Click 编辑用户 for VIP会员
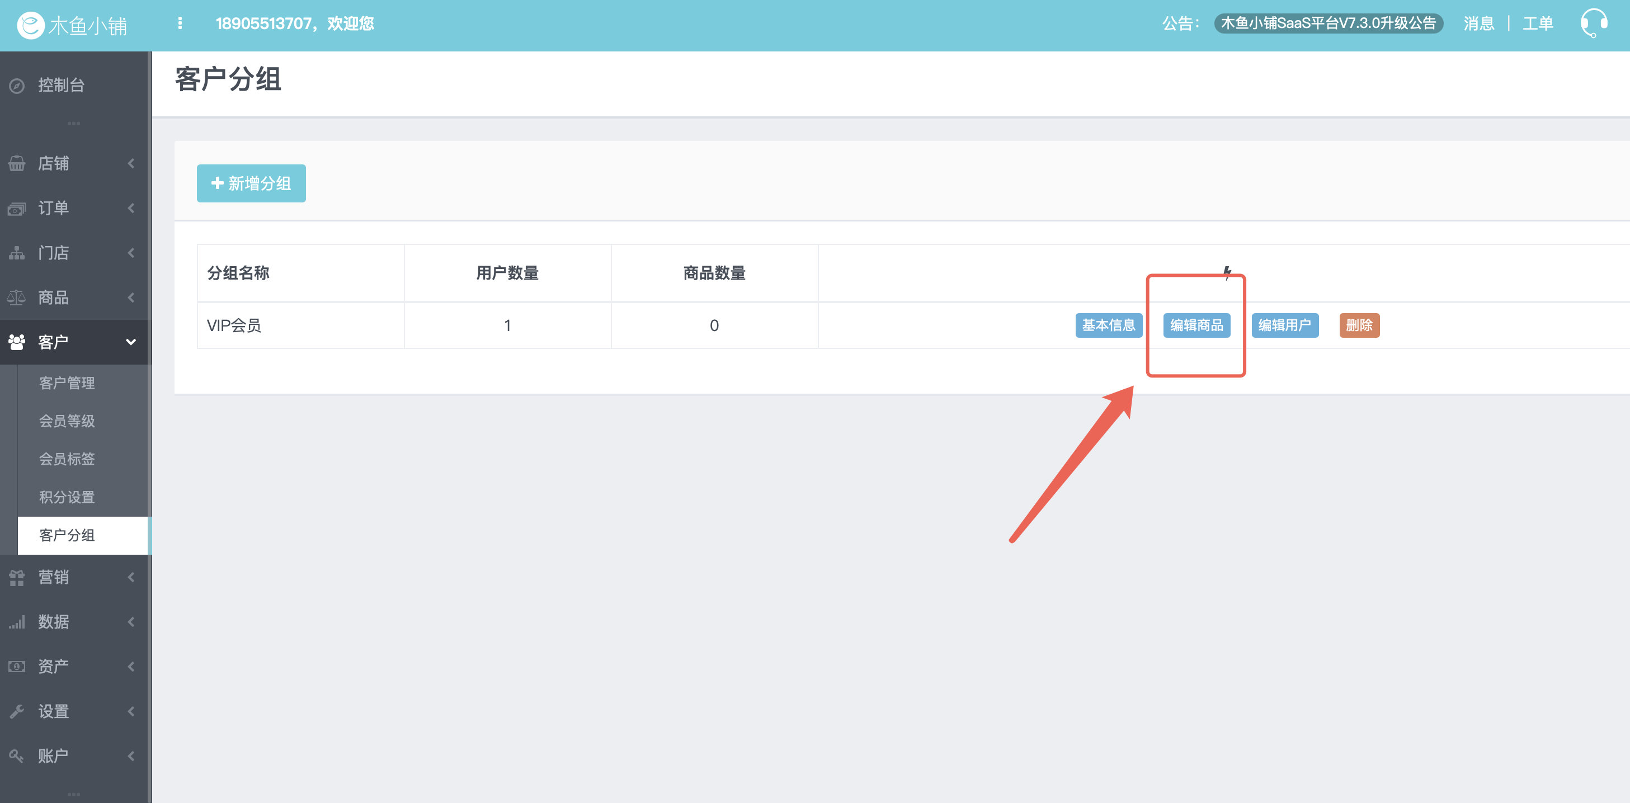This screenshot has width=1630, height=803. point(1284,325)
